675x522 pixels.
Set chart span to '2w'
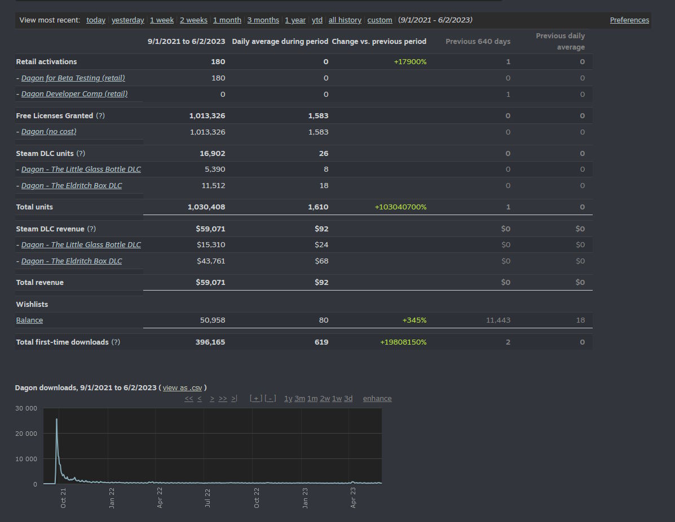(325, 399)
